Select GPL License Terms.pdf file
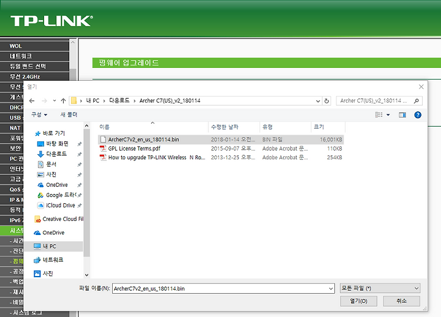Image resolution: width=441 pixels, height=317 pixels. pyautogui.click(x=221, y=148)
